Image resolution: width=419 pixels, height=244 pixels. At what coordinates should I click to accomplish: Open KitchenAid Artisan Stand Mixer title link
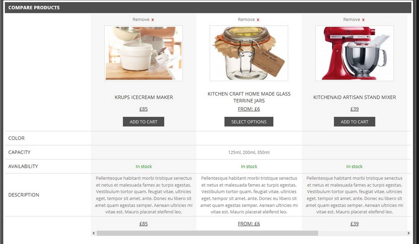pyautogui.click(x=354, y=97)
